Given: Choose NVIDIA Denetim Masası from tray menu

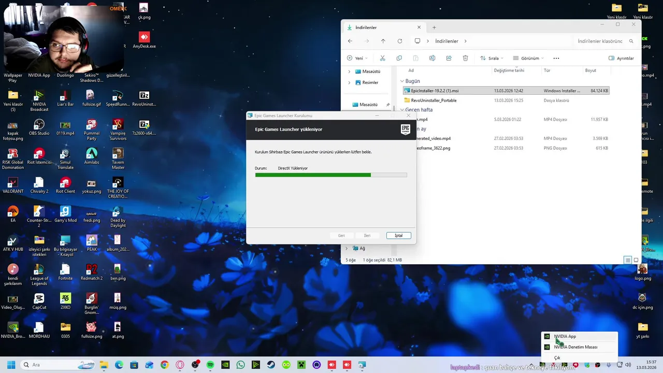Looking at the screenshot, I should [x=580, y=347].
